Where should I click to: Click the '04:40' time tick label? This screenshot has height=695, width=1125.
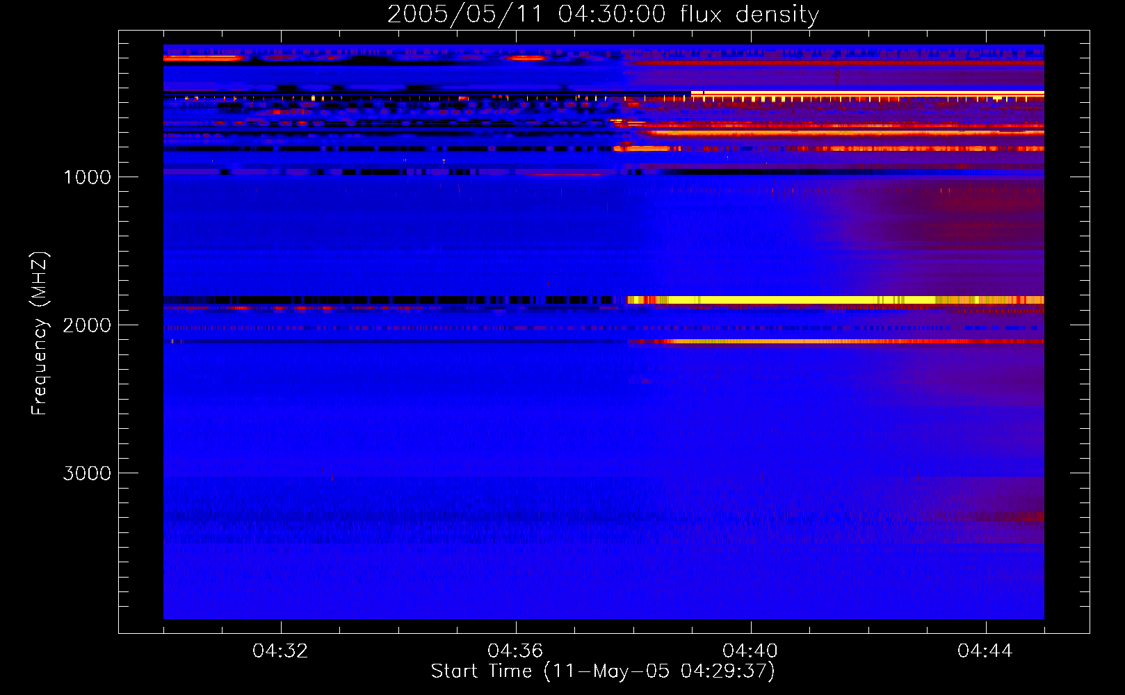(x=750, y=651)
